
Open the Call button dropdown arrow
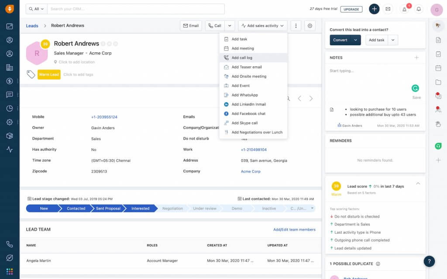[x=229, y=25]
